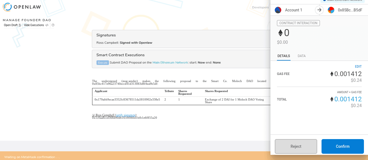The width and height of the screenshot is (368, 160).
Task: Click the verify signature link
Action: [126, 115]
